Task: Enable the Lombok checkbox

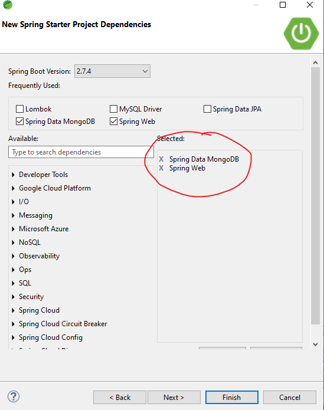Action: tap(19, 109)
